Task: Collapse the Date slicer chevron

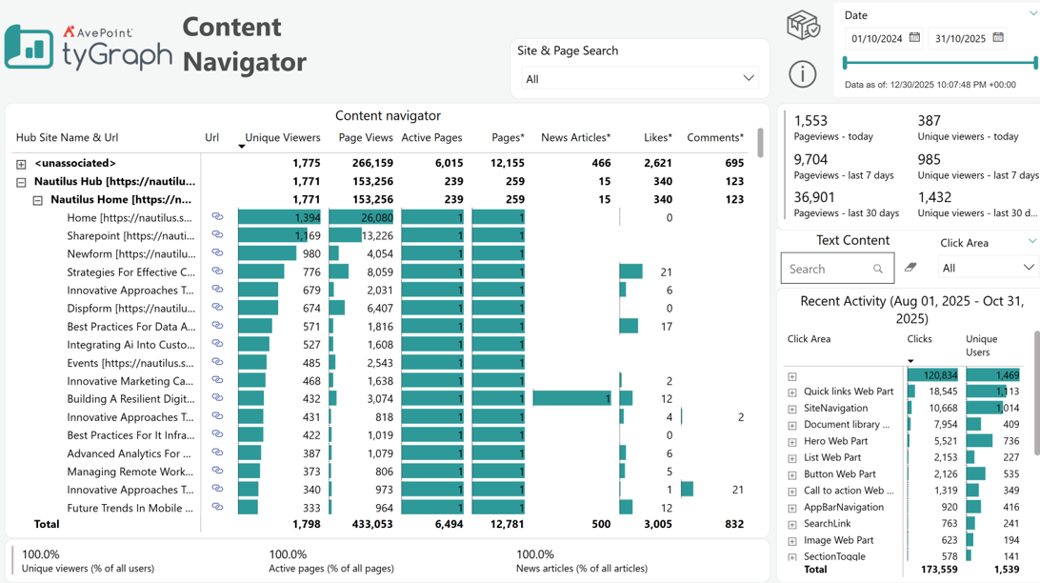Action: click(x=1033, y=13)
